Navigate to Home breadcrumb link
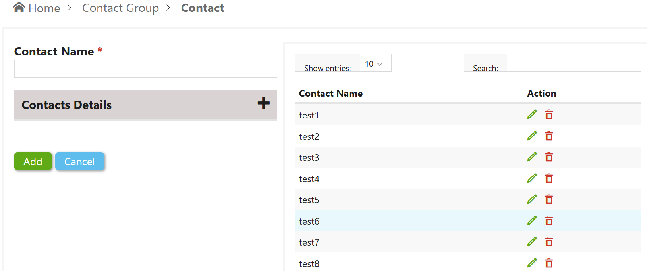The height and width of the screenshot is (271, 647). click(44, 8)
